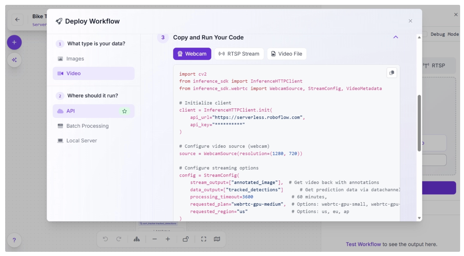Click the scrollbar down arrow

pyautogui.click(x=419, y=218)
